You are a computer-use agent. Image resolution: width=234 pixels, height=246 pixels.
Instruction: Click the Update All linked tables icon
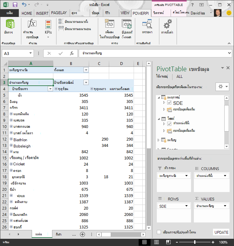click(x=127, y=24)
